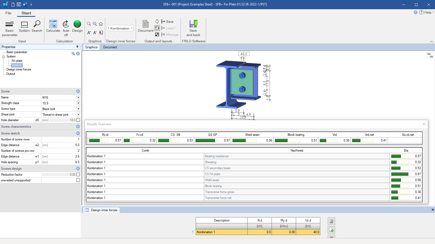Open the Basic parameter ribbon button
Viewport: 435px width, 244px height.
click(10, 28)
